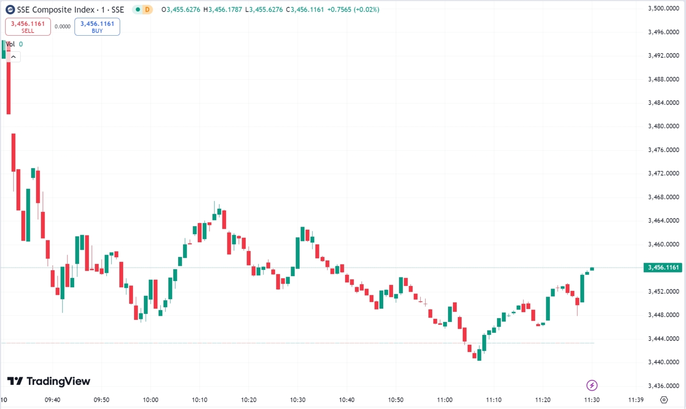
Task: Collapse the indicator legend chevron
Action: (x=13, y=57)
